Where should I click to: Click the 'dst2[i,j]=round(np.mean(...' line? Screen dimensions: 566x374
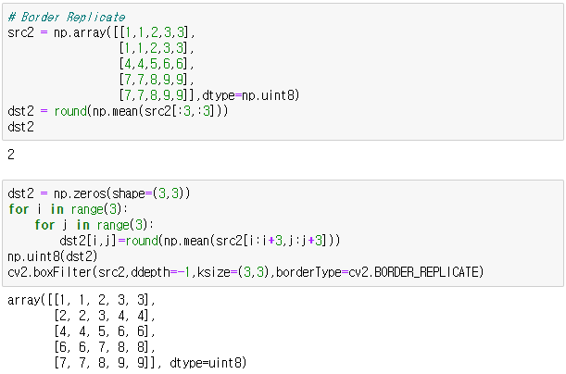(x=200, y=241)
